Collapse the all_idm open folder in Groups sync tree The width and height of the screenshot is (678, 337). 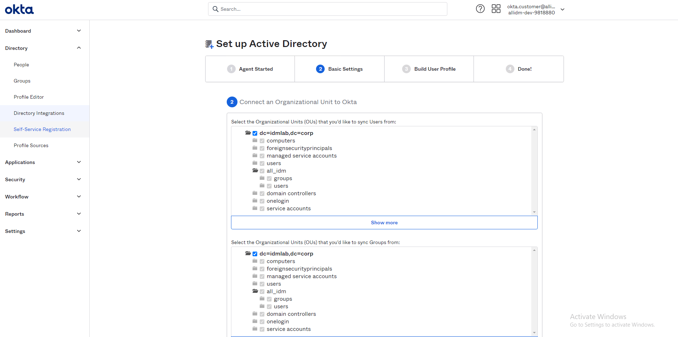[255, 291]
